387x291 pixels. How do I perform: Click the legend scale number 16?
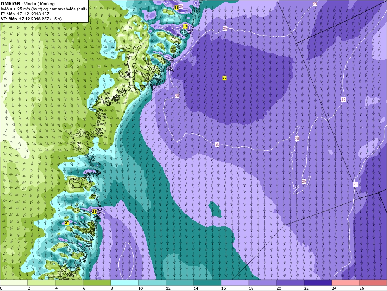[x=223, y=289]
